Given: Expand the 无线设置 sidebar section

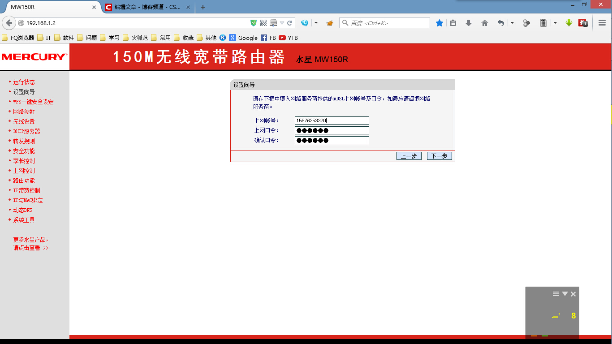Looking at the screenshot, I should 24,121.
